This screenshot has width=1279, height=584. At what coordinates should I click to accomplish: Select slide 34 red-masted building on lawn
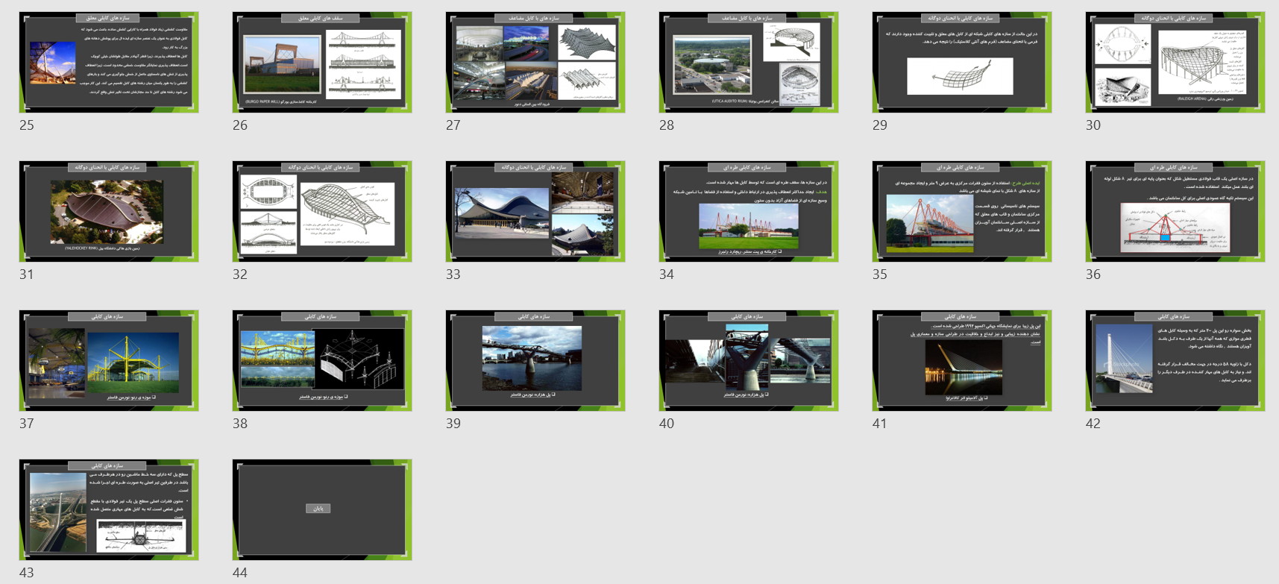coord(749,212)
